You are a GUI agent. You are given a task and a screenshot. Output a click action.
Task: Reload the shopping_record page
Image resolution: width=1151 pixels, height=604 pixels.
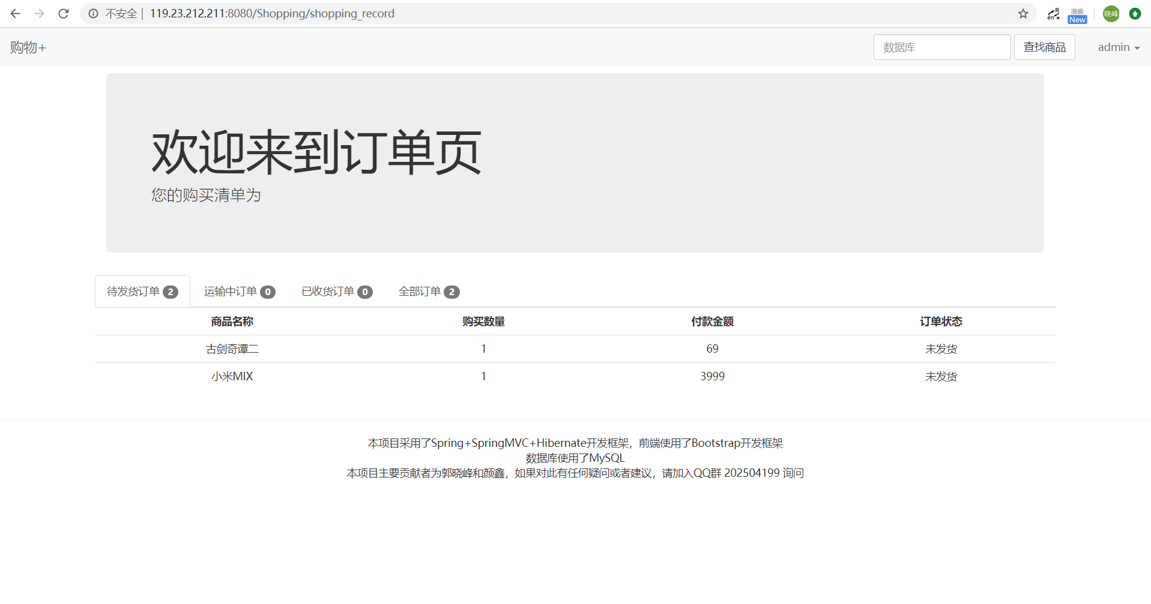click(63, 13)
